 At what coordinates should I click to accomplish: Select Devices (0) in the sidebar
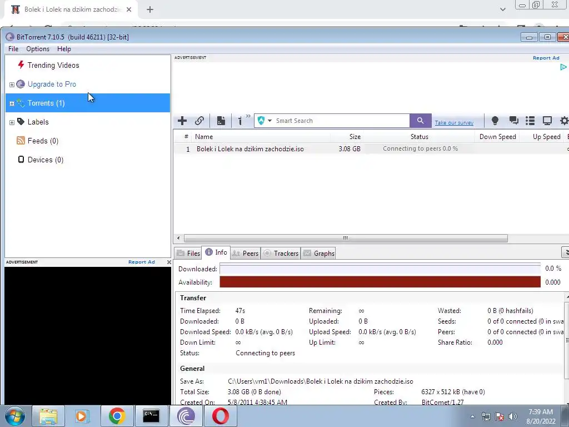pos(46,160)
